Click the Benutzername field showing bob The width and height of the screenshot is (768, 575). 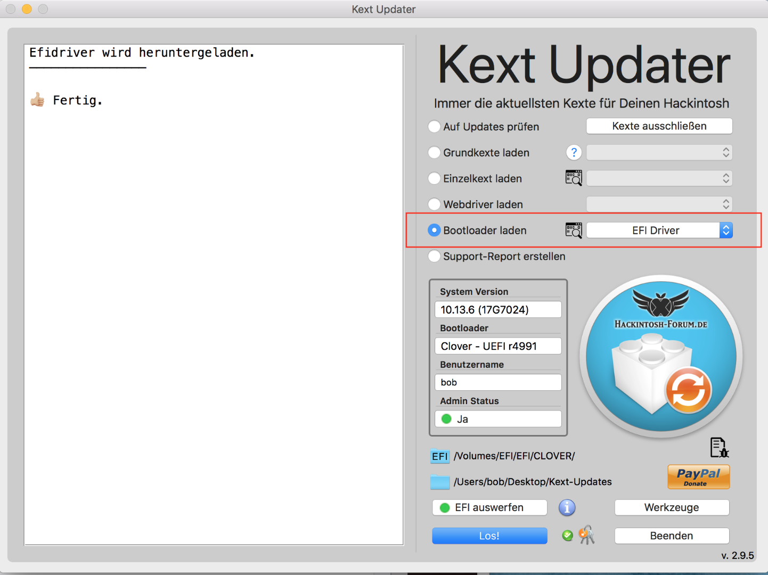(498, 382)
